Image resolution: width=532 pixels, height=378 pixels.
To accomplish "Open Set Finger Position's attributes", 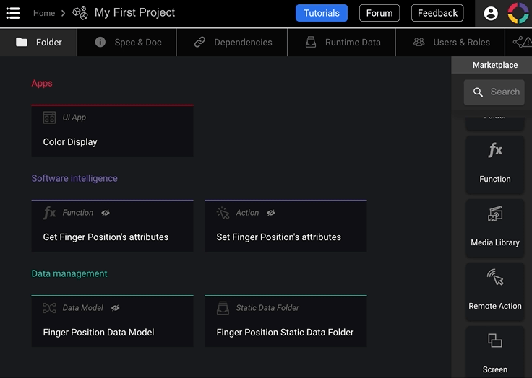I will coord(286,226).
